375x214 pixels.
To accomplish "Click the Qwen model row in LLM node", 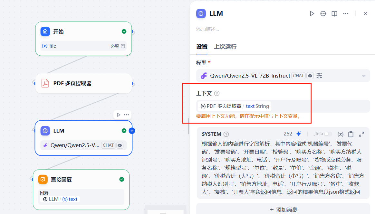I will pos(83,145).
